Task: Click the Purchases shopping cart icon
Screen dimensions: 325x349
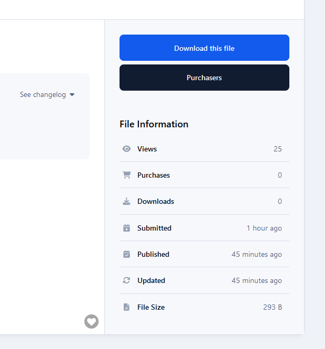Action: click(x=126, y=175)
